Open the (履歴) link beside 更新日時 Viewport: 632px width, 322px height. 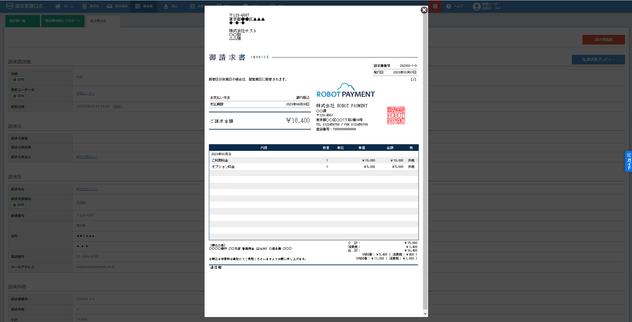(117, 106)
